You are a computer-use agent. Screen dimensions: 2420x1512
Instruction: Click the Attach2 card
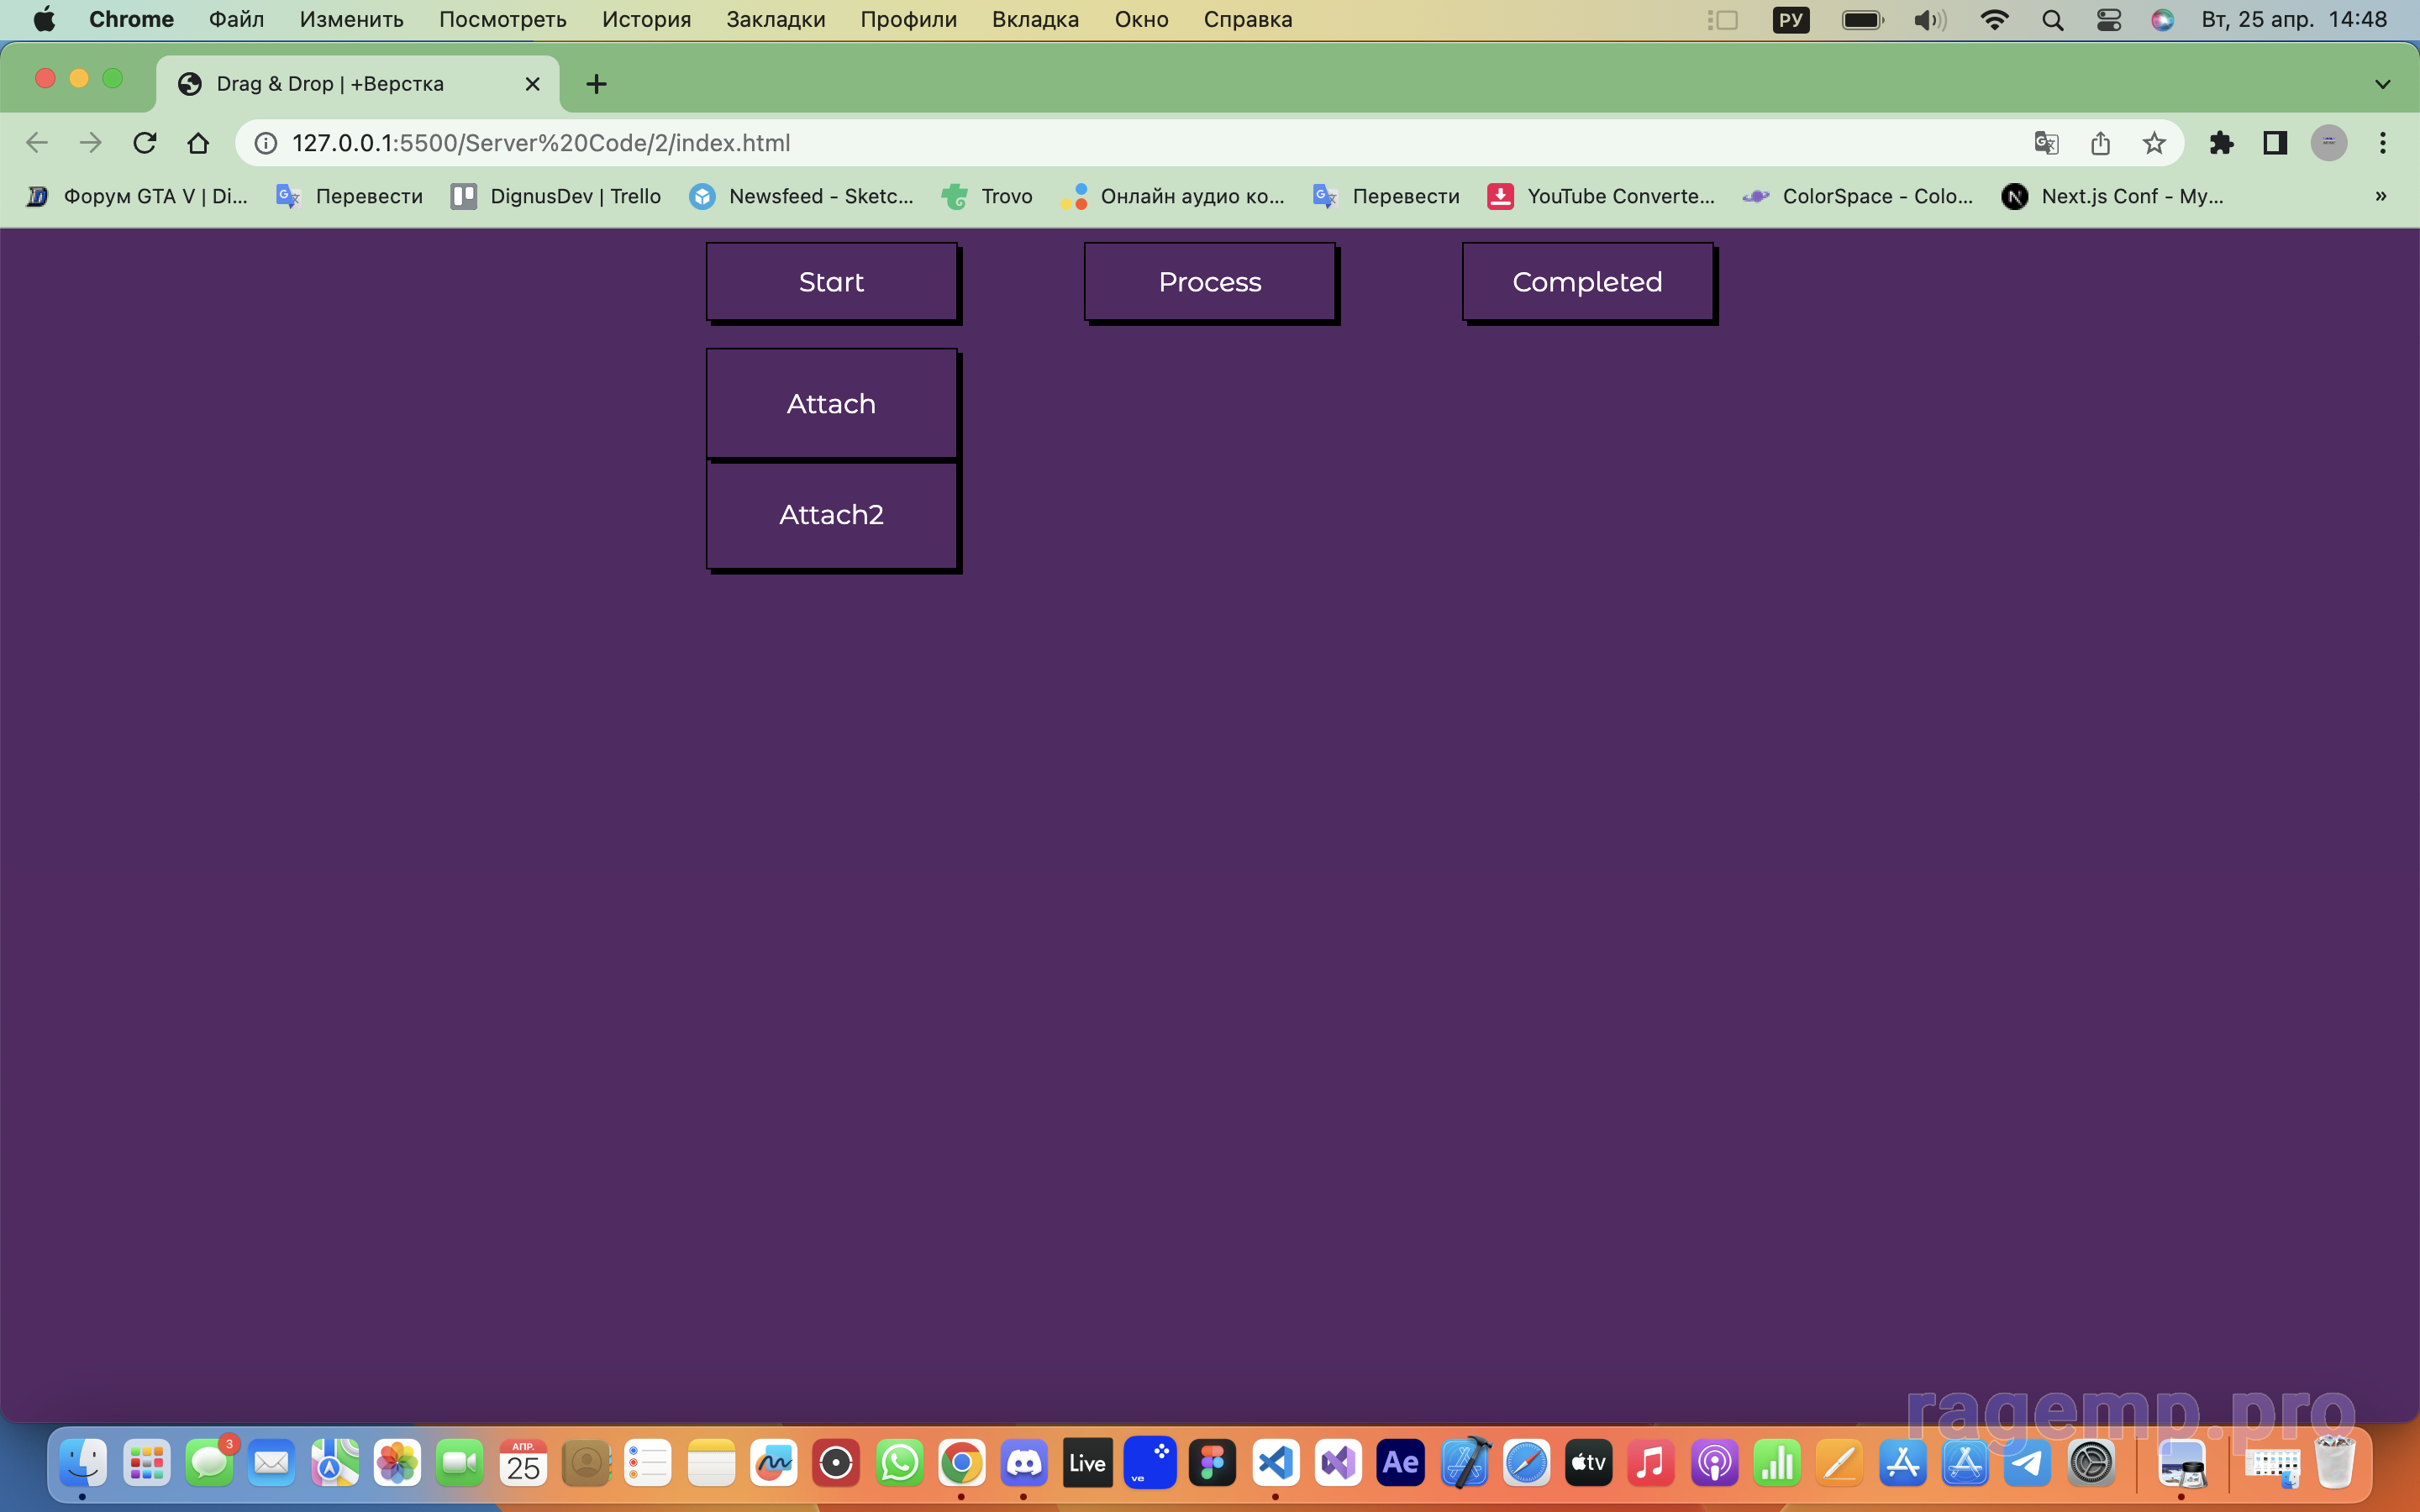tap(831, 515)
